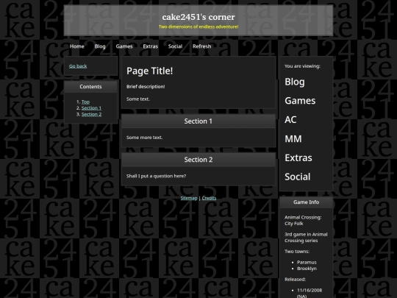The height and width of the screenshot is (298, 397).
Task: Open the Home navigation item
Action: [77, 46]
